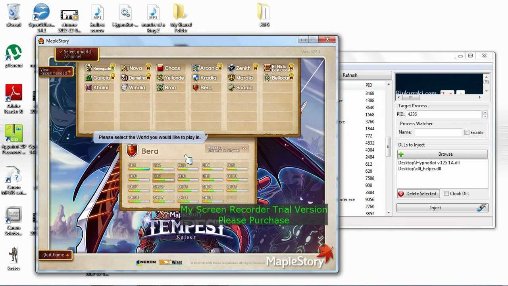The image size is (508, 286).
Task: Select the kratos desktop icon
Action: tap(13, 259)
